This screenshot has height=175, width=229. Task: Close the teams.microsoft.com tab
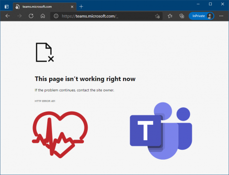72,7
